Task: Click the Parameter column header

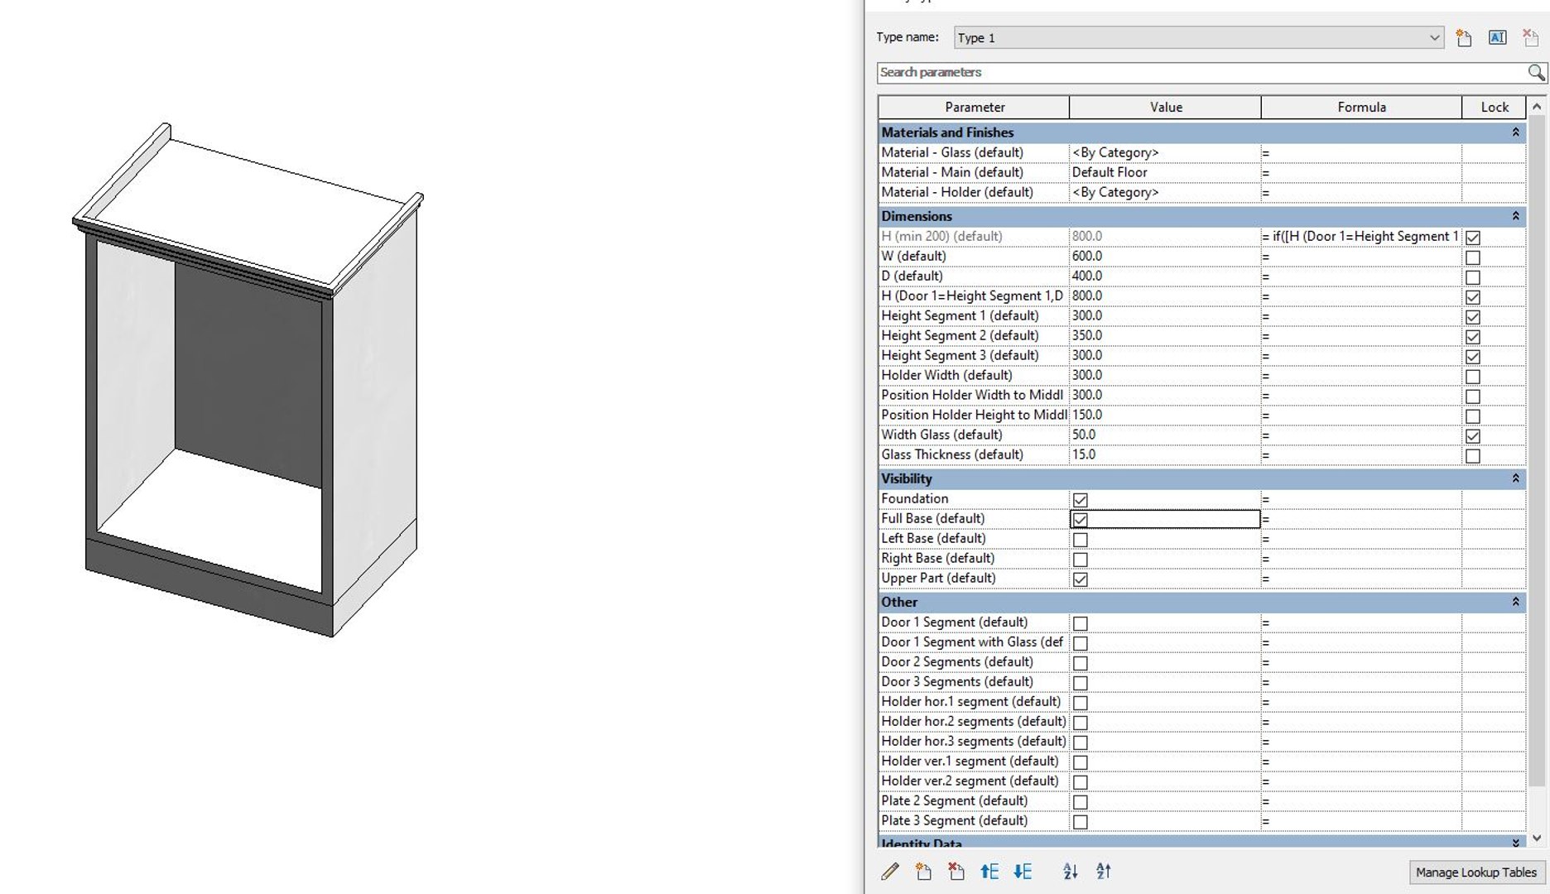Action: pyautogui.click(x=974, y=107)
